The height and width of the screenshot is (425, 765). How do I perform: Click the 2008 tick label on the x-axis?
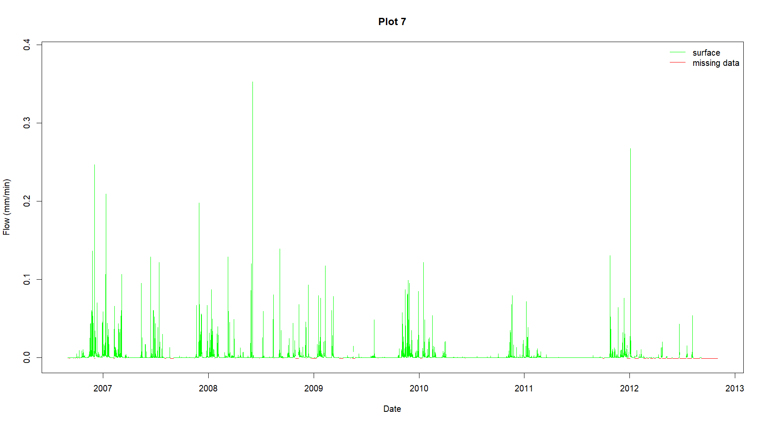208,388
